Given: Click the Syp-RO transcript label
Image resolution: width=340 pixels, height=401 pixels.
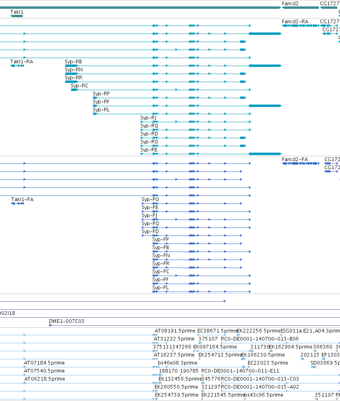Looking at the screenshot, I should point(149,142).
